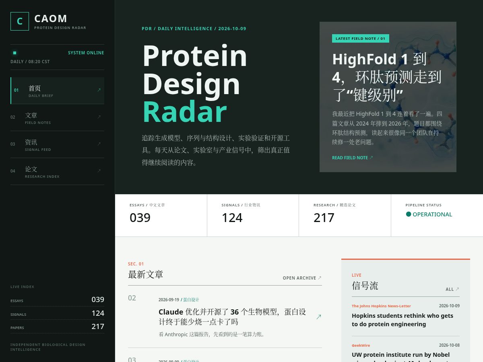Click the RESEARCH 217 stat card

[x=345, y=216]
